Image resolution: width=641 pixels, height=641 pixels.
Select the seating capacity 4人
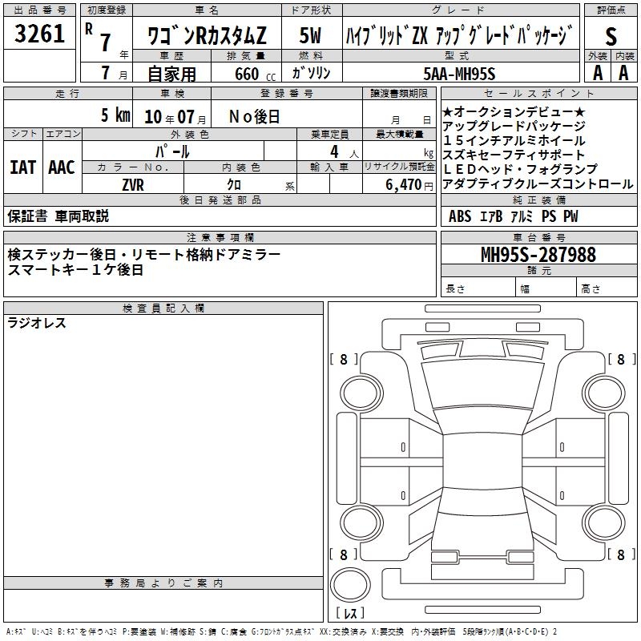[345, 151]
